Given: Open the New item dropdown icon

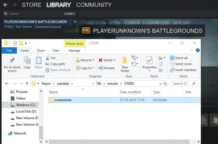Looking at the screenshot, I should click(x=135, y=58).
